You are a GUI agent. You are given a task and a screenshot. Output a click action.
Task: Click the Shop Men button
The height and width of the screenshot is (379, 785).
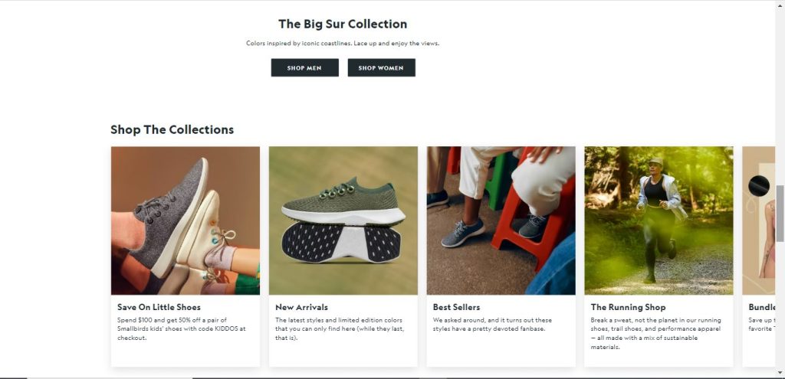[304, 68]
